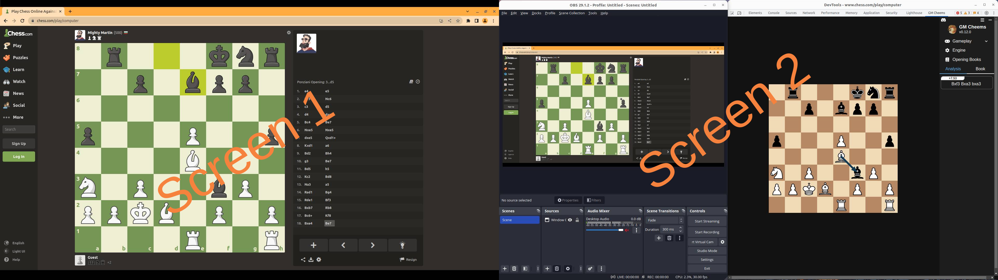Configure the OBS virtual camera gear

[x=723, y=242]
